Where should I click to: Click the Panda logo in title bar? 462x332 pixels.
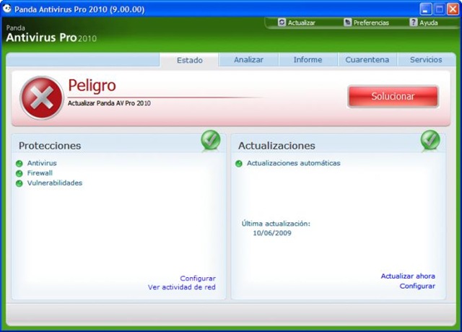[x=6, y=9]
